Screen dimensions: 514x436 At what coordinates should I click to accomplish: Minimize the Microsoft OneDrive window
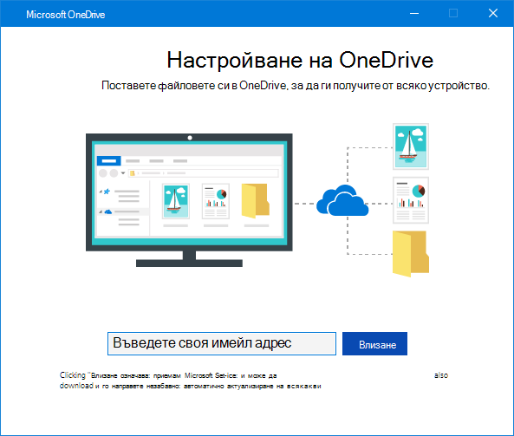414,14
